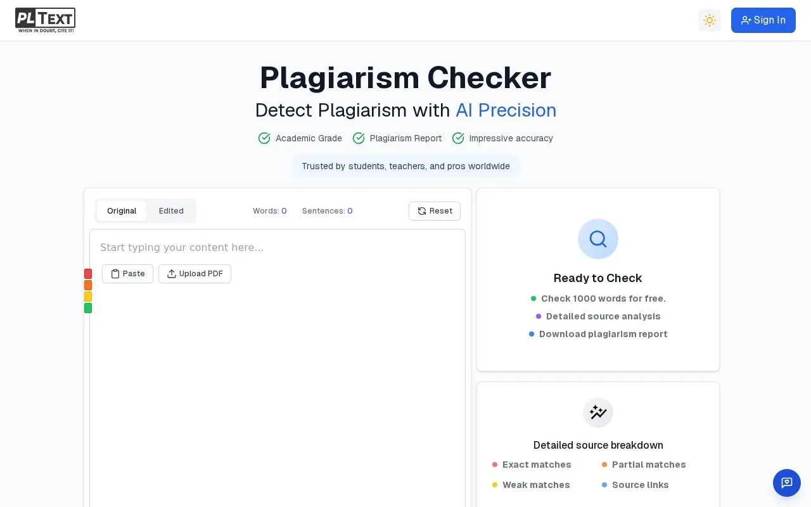Screen dimensions: 811x507
Task: Click 'Download plagiarism report' text
Action: pyautogui.click(x=603, y=334)
